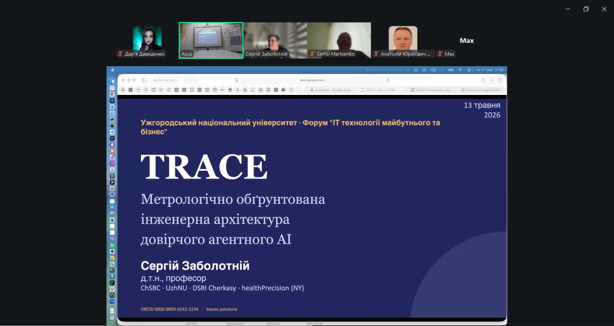Select the Asus participant video tile
Image resolution: width=614 pixels, height=326 pixels.
[x=211, y=41]
